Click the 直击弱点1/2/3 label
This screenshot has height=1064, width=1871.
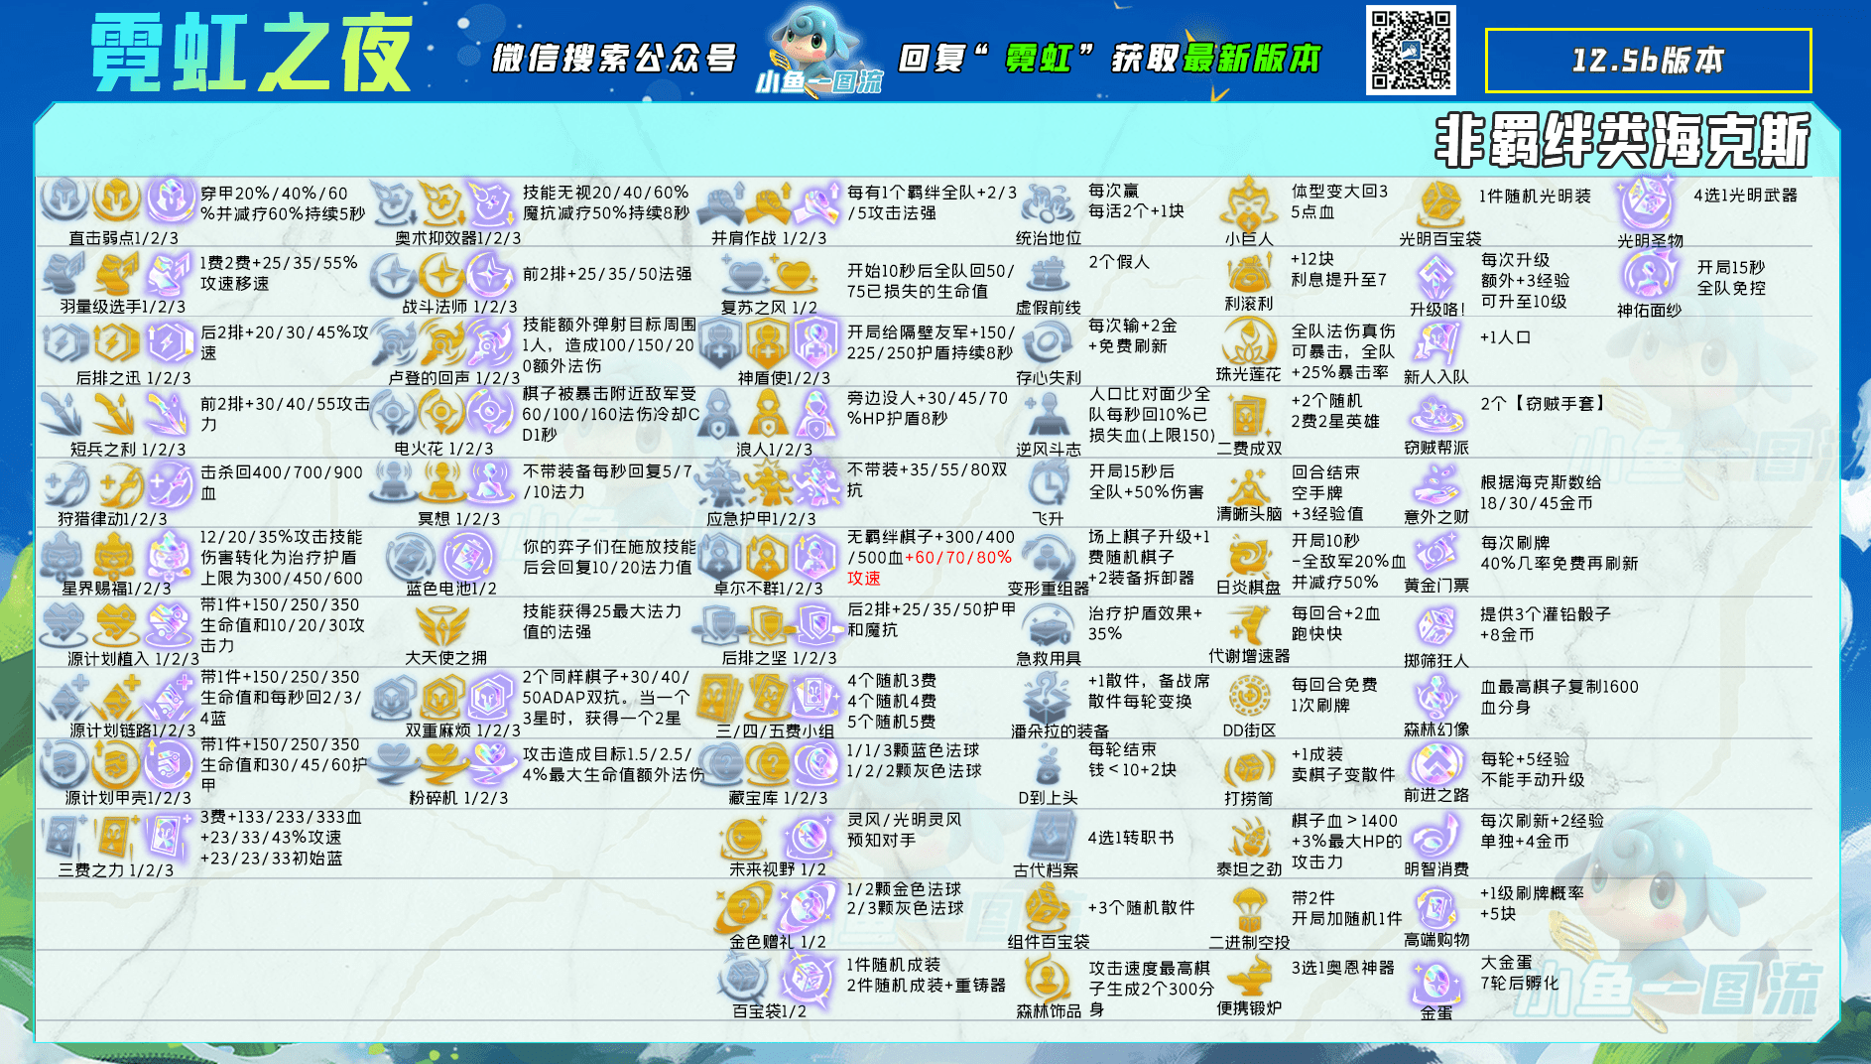coord(124,238)
